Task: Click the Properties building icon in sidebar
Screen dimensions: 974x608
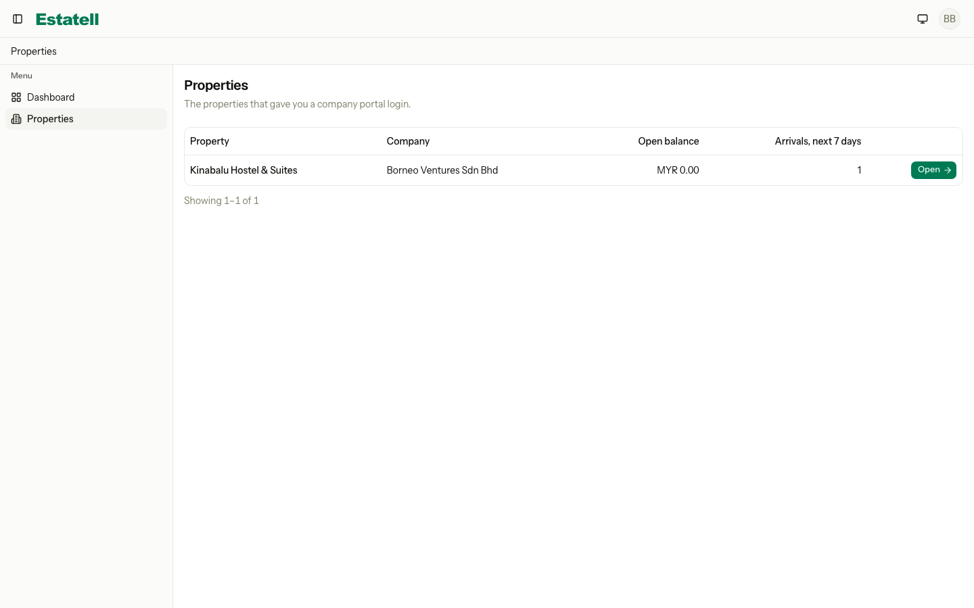Action: point(16,119)
